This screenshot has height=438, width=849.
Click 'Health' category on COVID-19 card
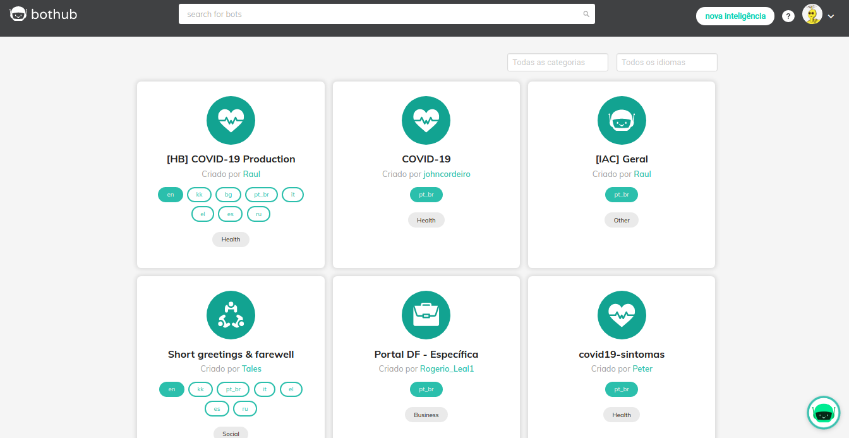tap(426, 220)
